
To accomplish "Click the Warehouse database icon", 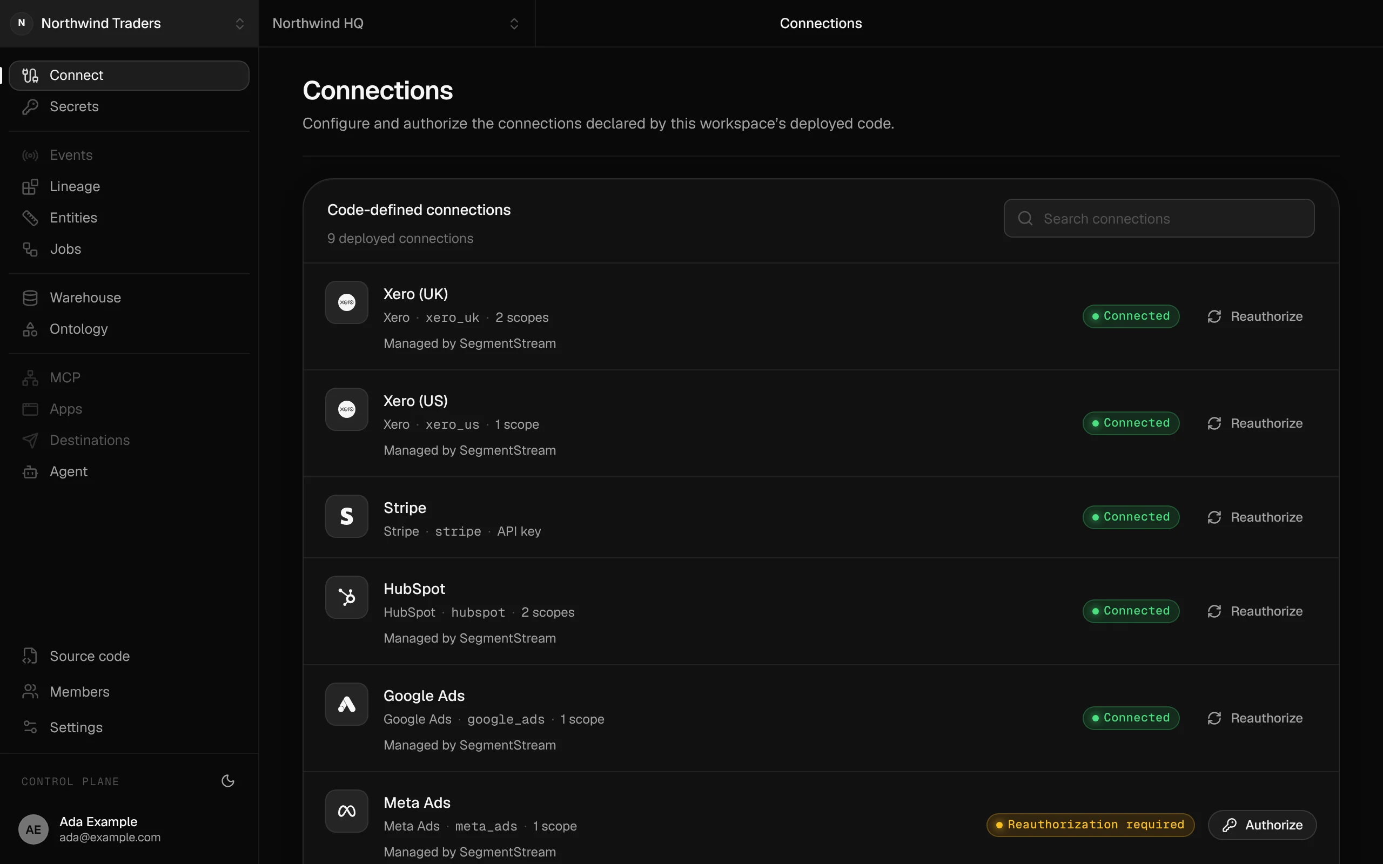I will [30, 298].
